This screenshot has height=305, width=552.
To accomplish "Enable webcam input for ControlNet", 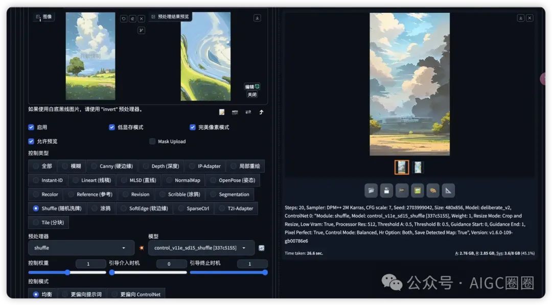I will (x=235, y=112).
